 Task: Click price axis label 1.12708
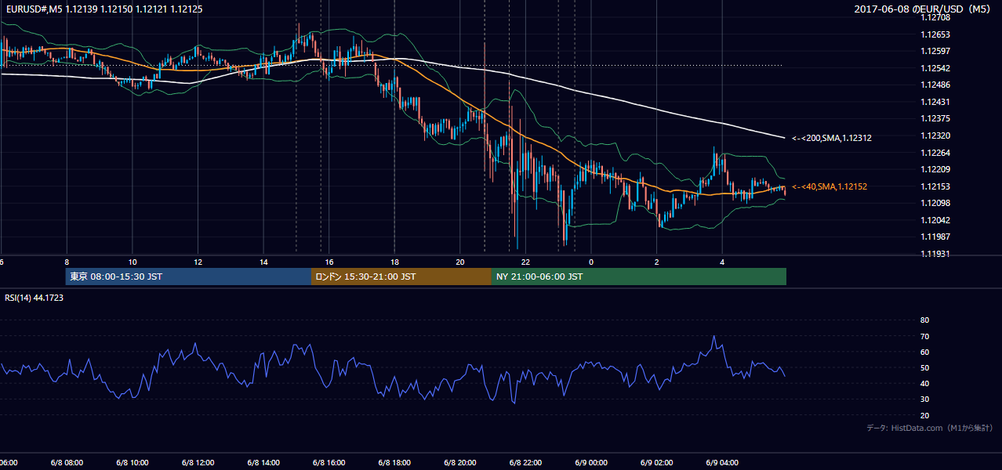[x=935, y=17]
